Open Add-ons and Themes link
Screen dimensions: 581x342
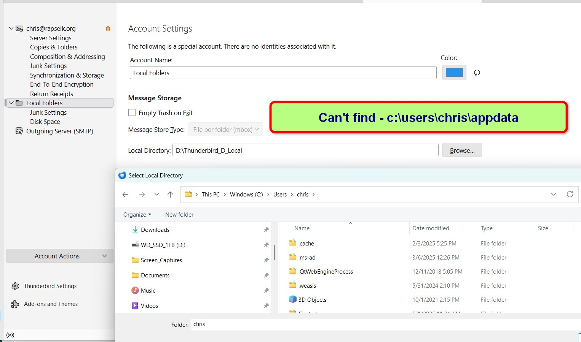[51, 304]
